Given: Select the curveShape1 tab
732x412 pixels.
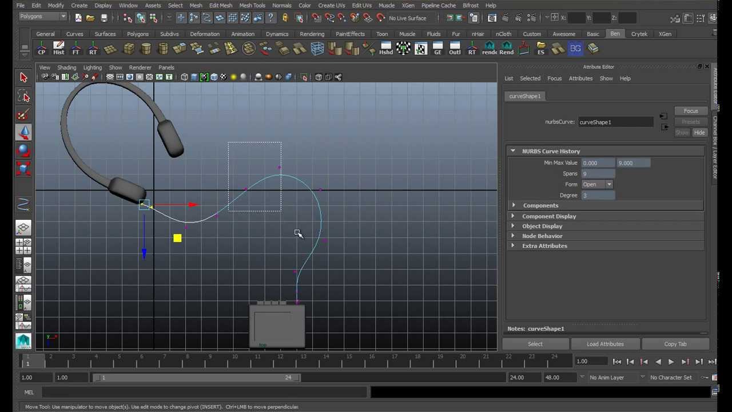Looking at the screenshot, I should (x=525, y=96).
